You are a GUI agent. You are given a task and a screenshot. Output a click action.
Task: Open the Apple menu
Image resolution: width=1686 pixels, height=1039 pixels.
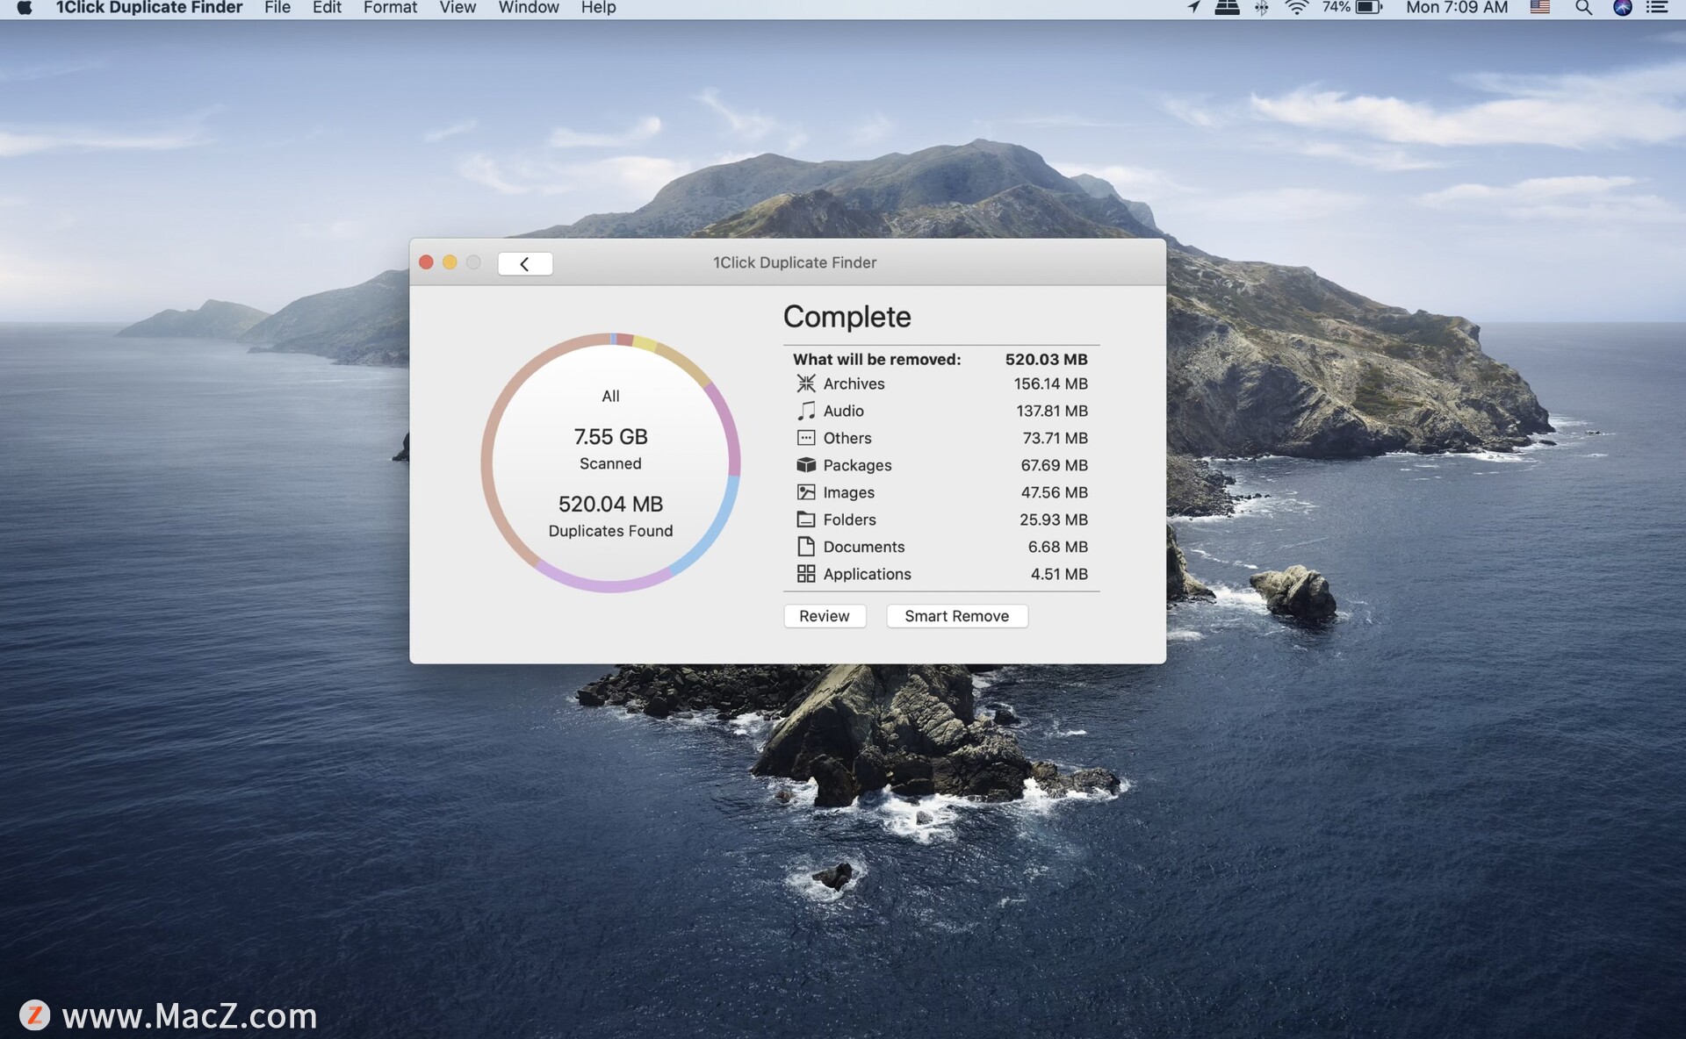tap(25, 8)
